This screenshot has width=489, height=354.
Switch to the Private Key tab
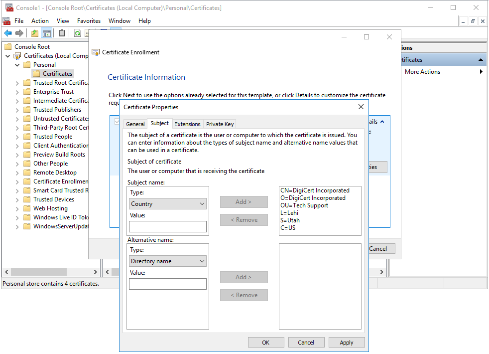pyautogui.click(x=220, y=124)
